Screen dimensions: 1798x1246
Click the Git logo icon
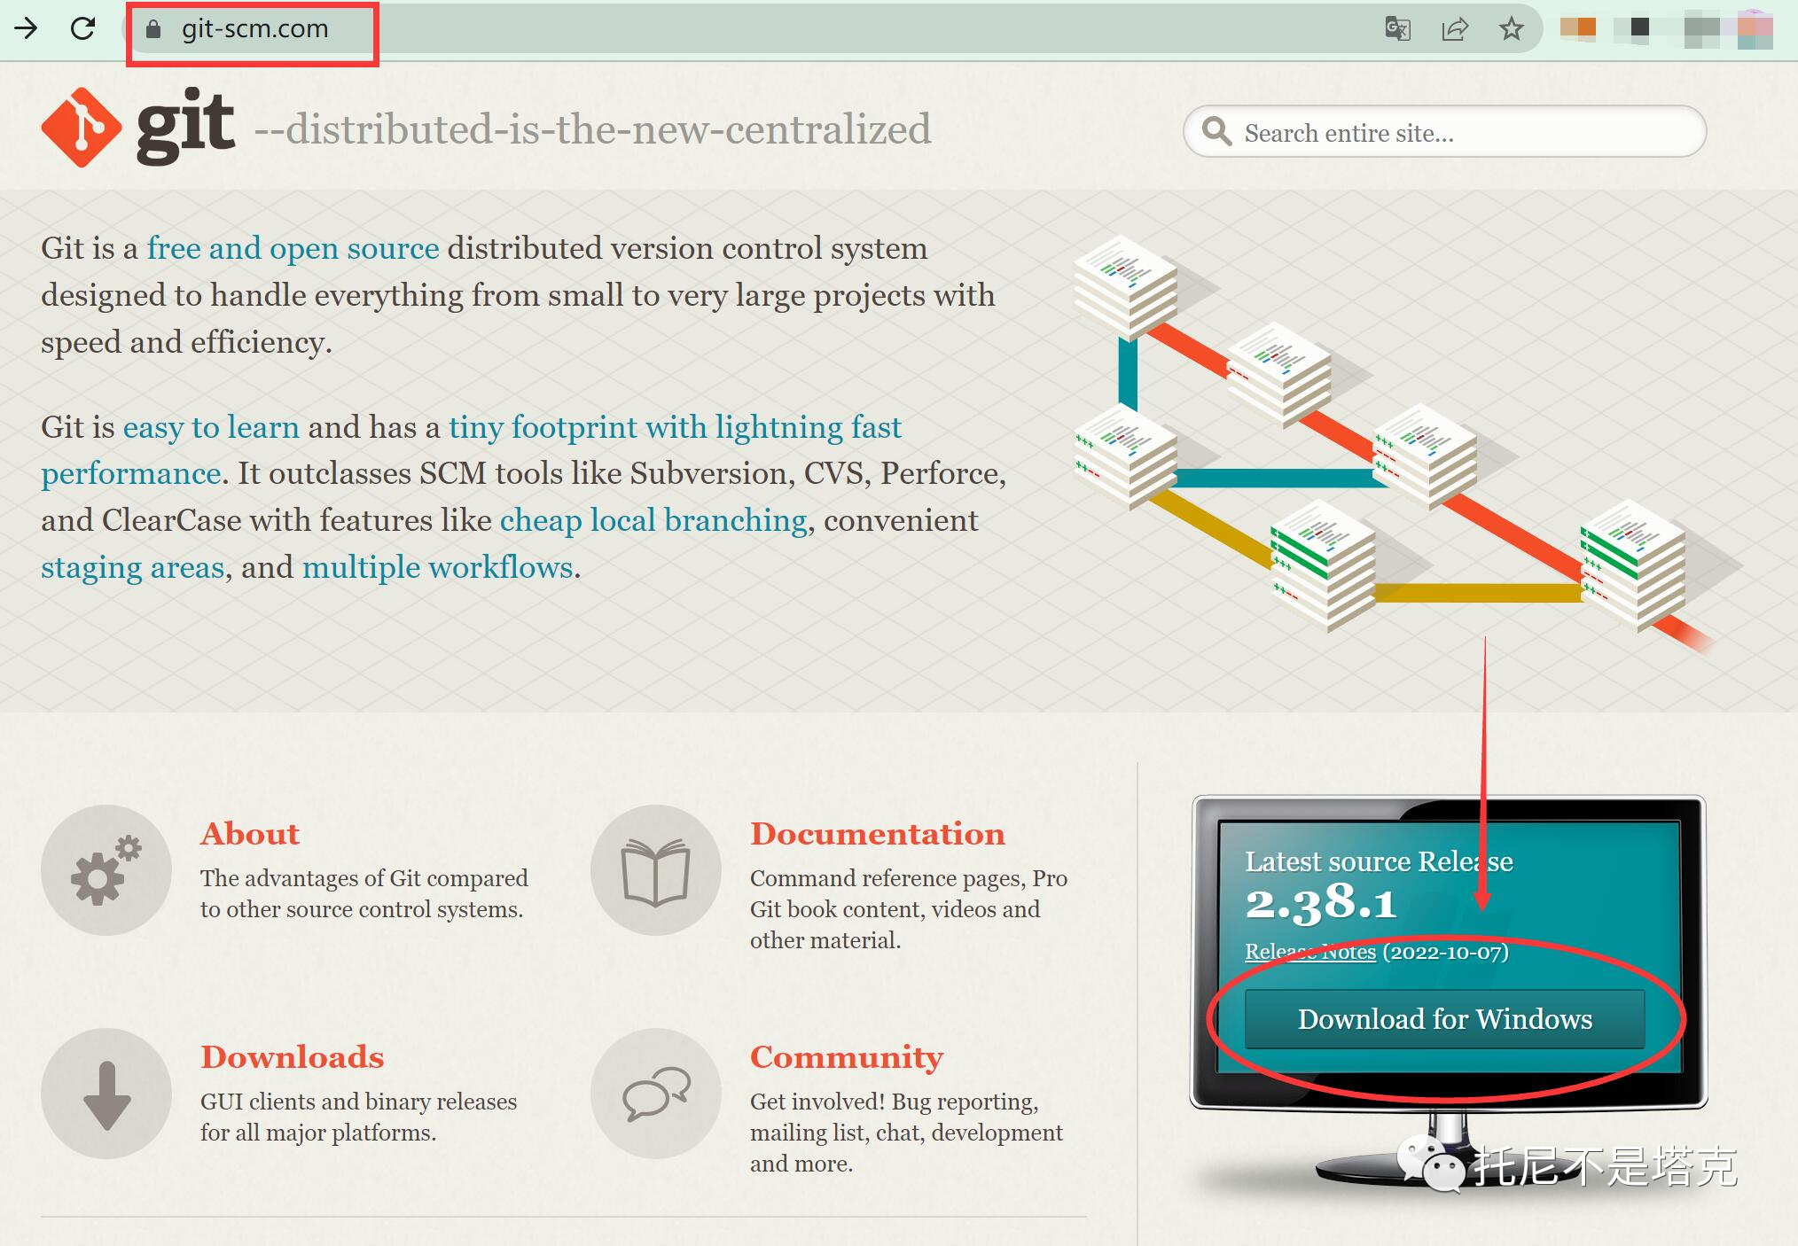coord(82,128)
